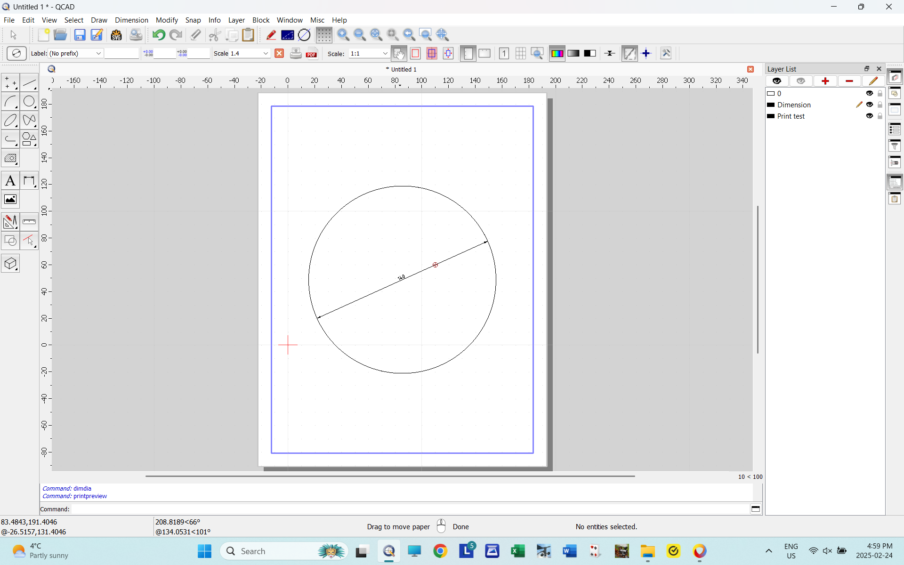Switch to full color display mode
The width and height of the screenshot is (904, 565).
[x=557, y=53]
